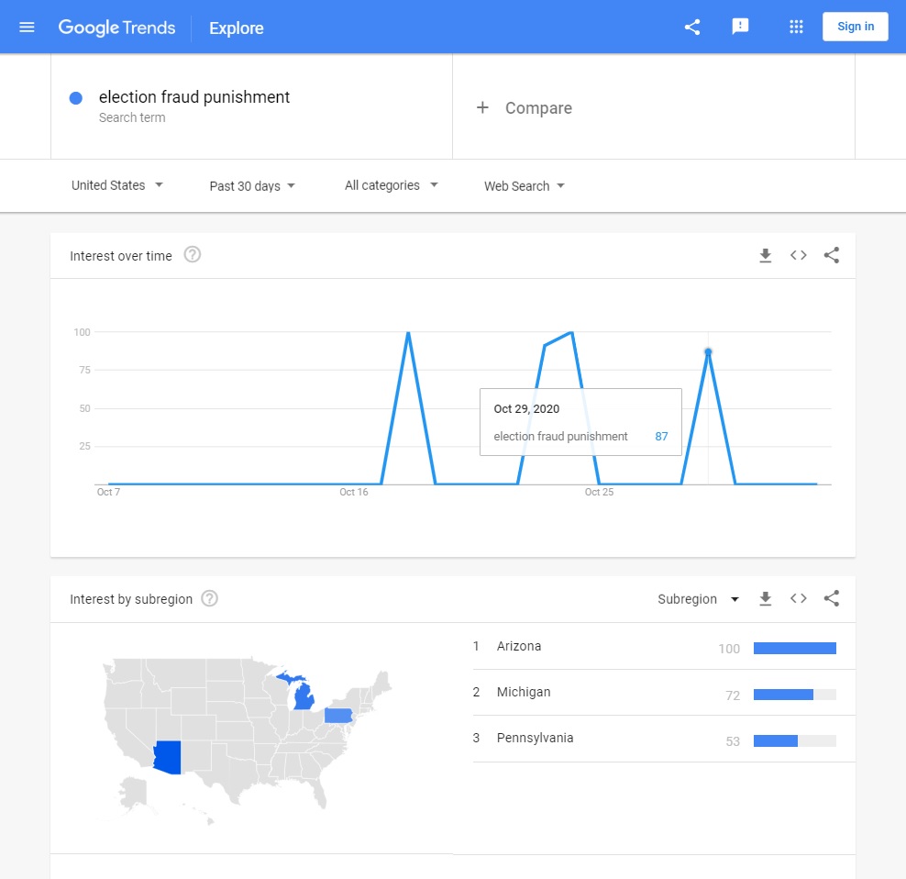The height and width of the screenshot is (879, 906).
Task: Share the Interest over time chart
Action: point(831,255)
